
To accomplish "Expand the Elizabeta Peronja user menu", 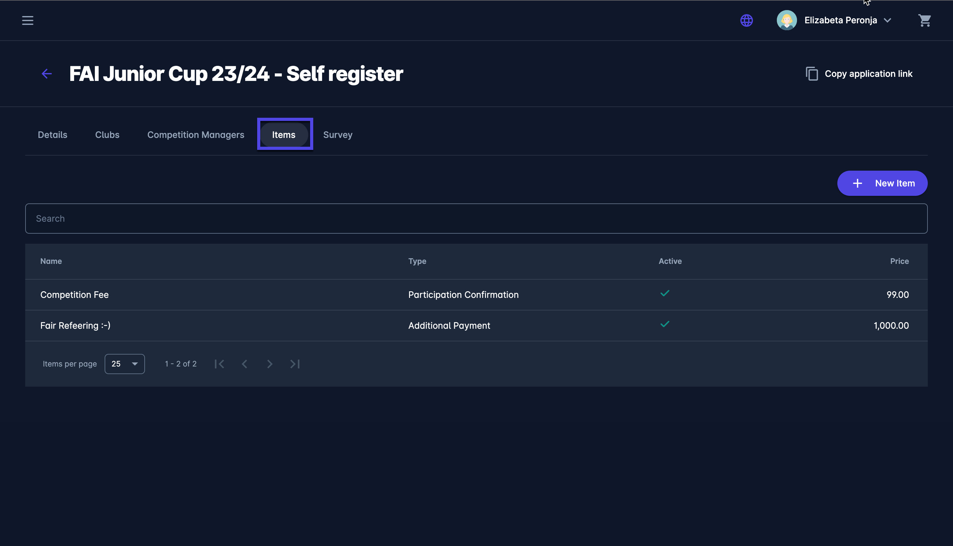I will tap(887, 20).
